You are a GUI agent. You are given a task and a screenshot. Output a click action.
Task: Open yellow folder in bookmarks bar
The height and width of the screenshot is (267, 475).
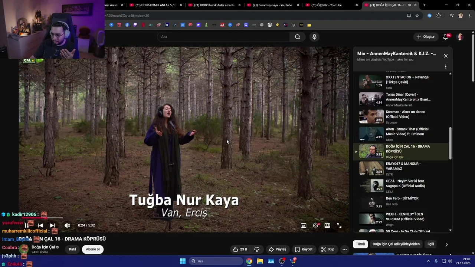309,25
